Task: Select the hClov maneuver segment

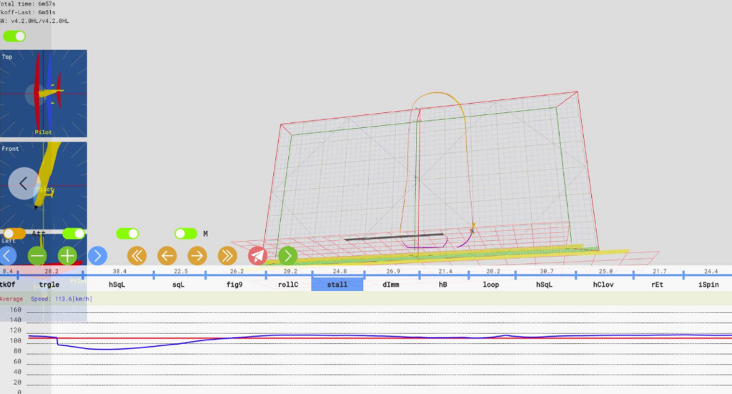Action: [603, 285]
